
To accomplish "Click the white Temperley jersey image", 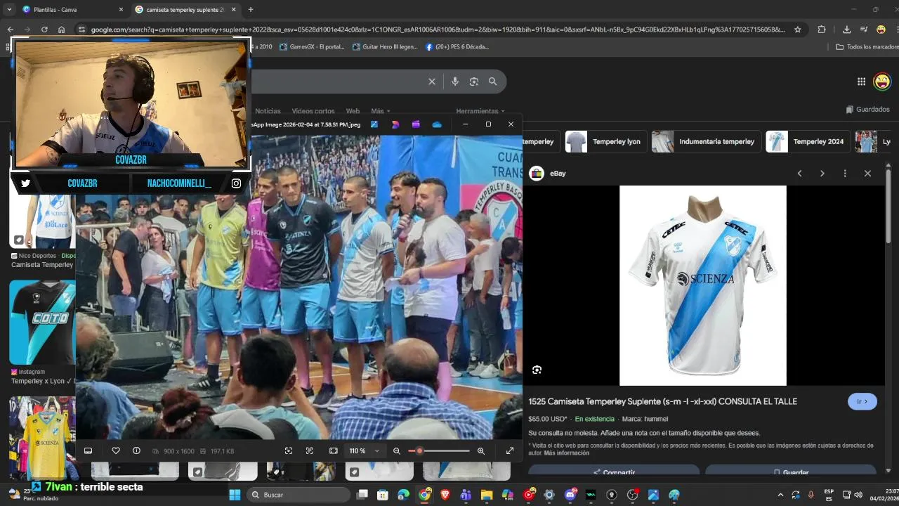I will 703,285.
